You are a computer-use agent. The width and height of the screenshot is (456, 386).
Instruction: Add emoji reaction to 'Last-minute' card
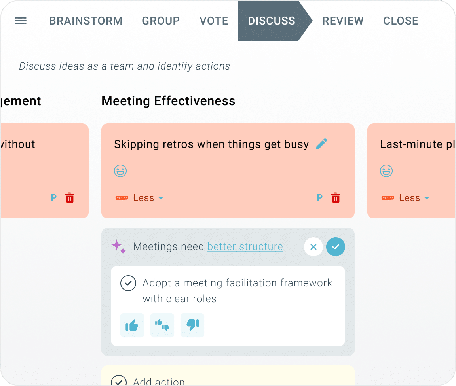pos(386,171)
